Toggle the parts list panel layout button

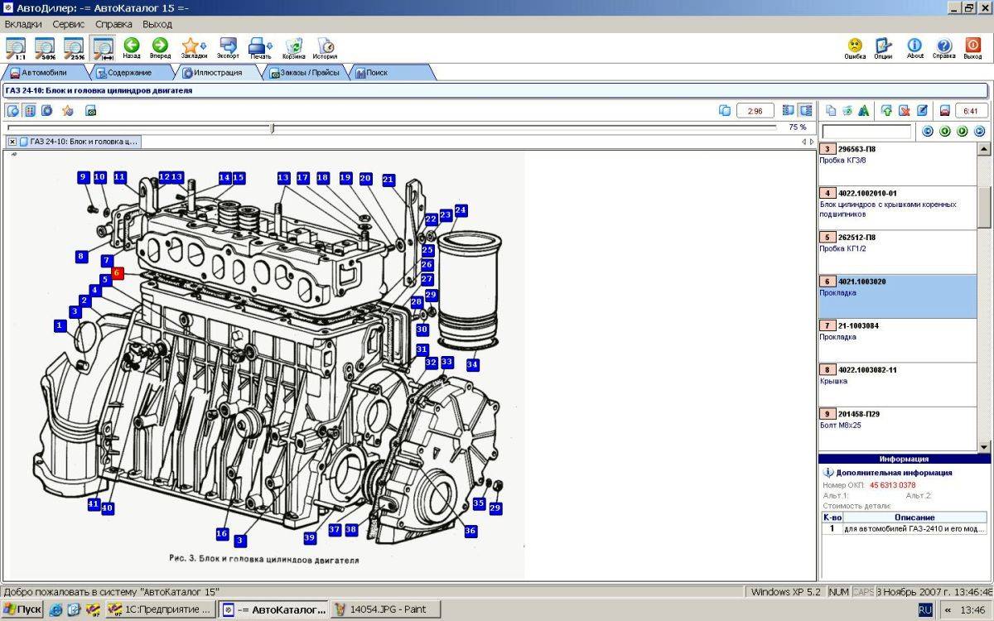[805, 110]
